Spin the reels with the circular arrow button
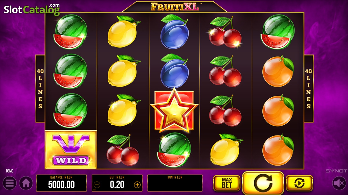 pos(263,183)
